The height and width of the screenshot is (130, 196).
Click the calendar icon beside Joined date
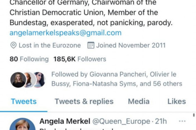(x=91, y=45)
